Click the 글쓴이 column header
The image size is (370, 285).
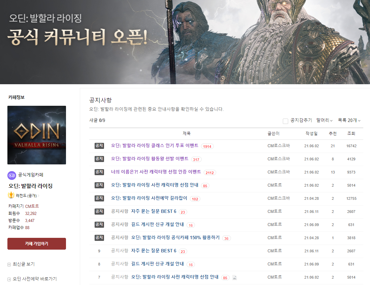pos(273,133)
